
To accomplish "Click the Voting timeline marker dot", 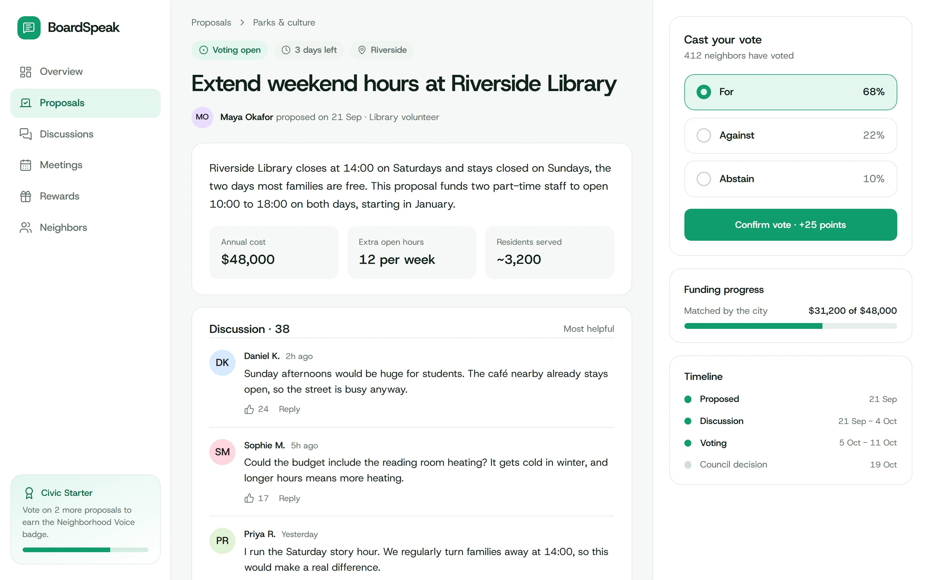I will (x=688, y=443).
